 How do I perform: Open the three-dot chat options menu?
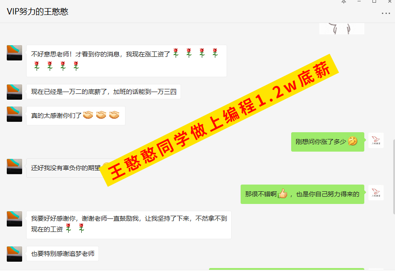coord(386,14)
